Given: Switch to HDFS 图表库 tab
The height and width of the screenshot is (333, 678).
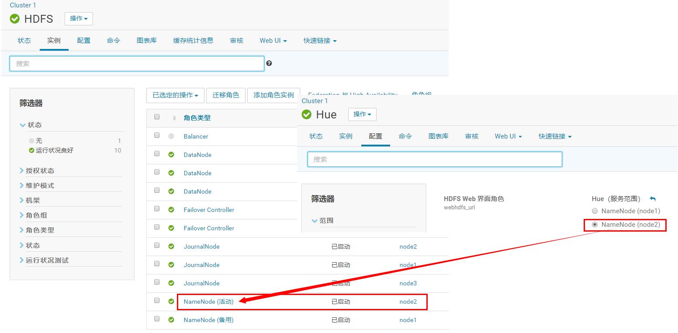Looking at the screenshot, I should tap(147, 41).
